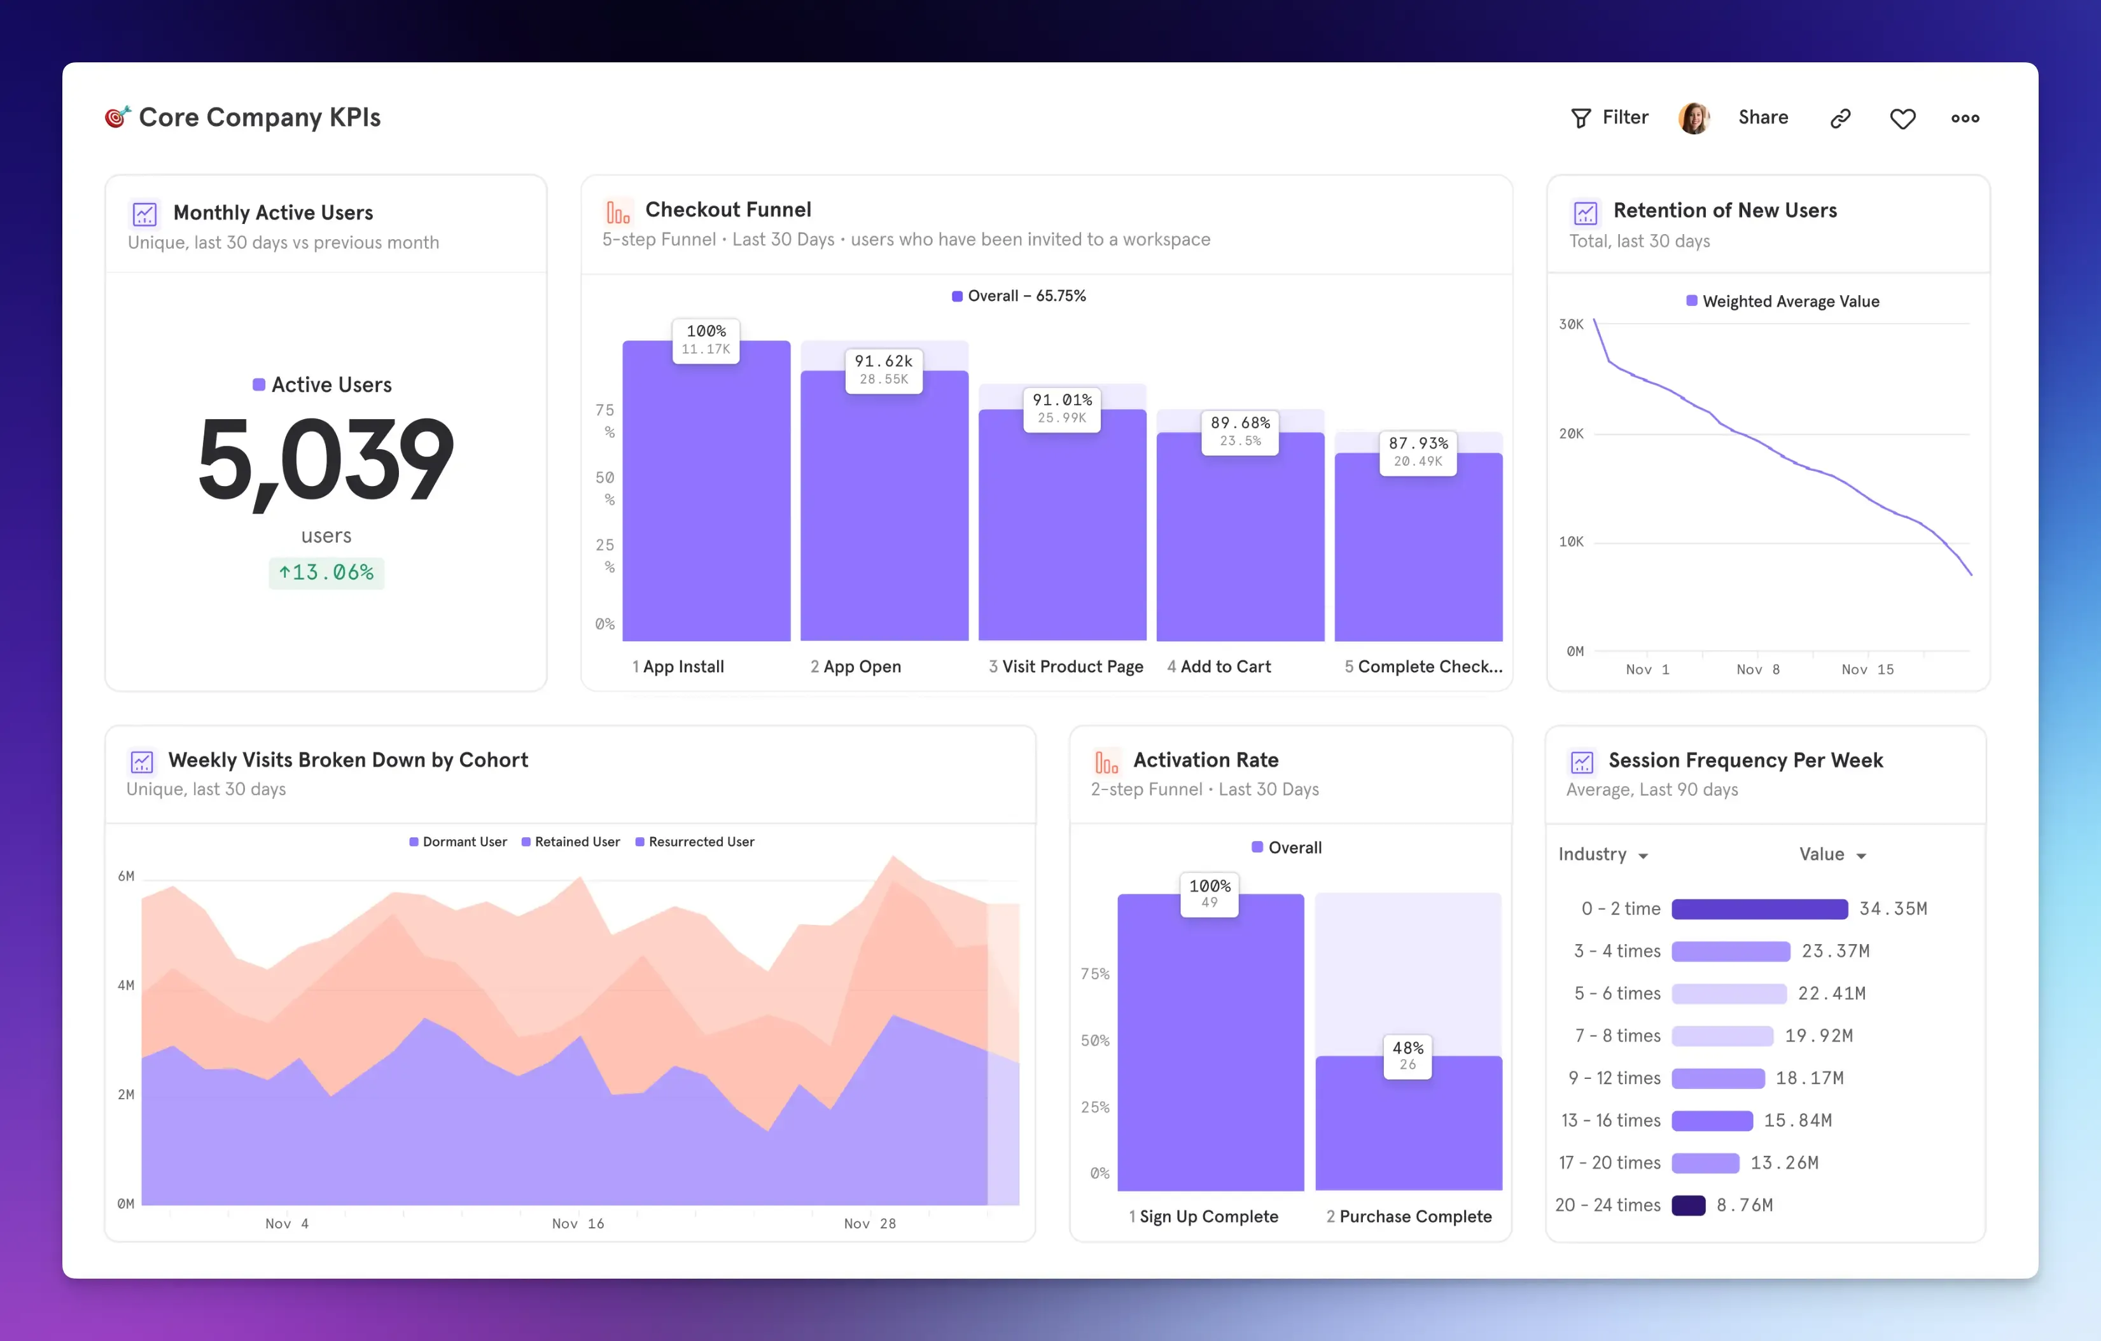Open the three-dot more options menu
This screenshot has width=2101, height=1341.
point(1965,119)
